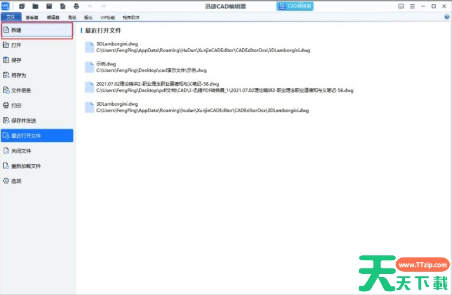Choose 打印 in the file sidebar
The height and width of the screenshot is (295, 452).
pos(37,106)
